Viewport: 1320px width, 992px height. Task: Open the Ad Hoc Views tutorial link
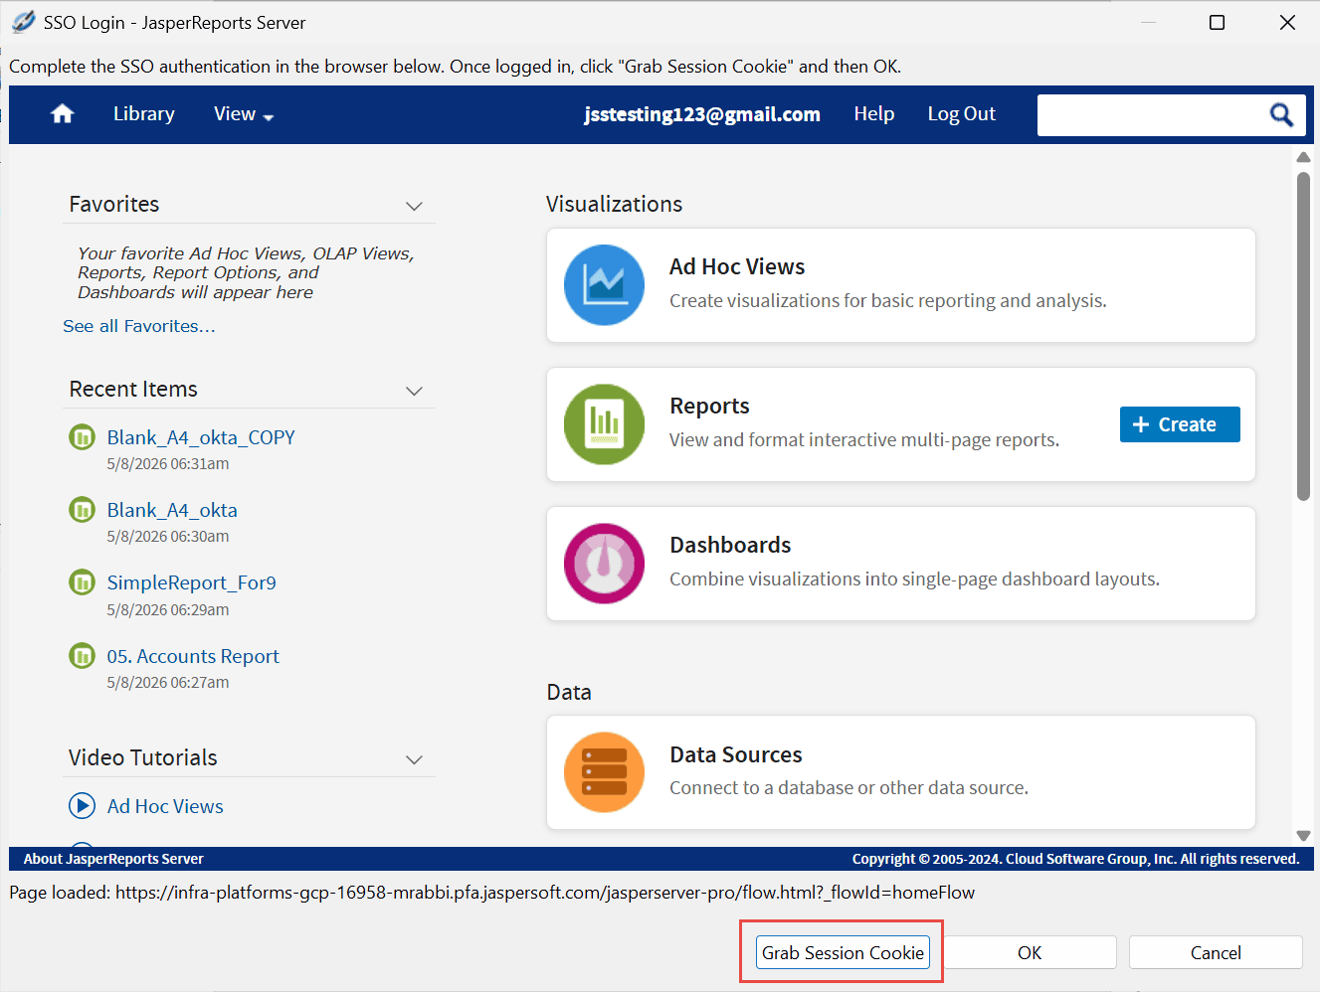coord(165,806)
